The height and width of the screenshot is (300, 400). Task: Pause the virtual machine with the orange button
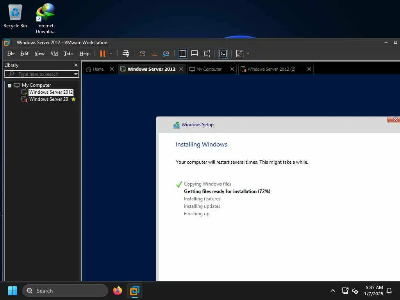pyautogui.click(x=103, y=54)
